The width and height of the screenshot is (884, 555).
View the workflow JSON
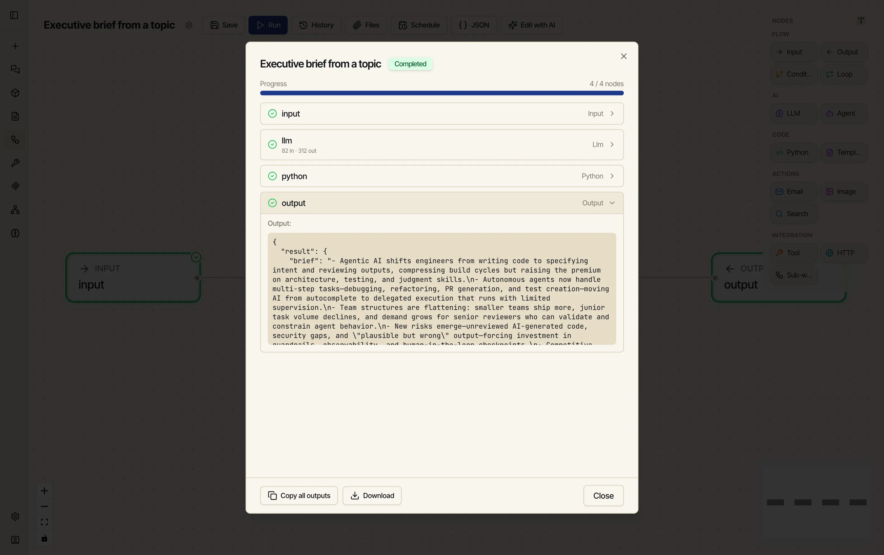pyautogui.click(x=474, y=25)
